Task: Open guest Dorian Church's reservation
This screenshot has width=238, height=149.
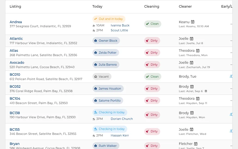Action: point(122,119)
